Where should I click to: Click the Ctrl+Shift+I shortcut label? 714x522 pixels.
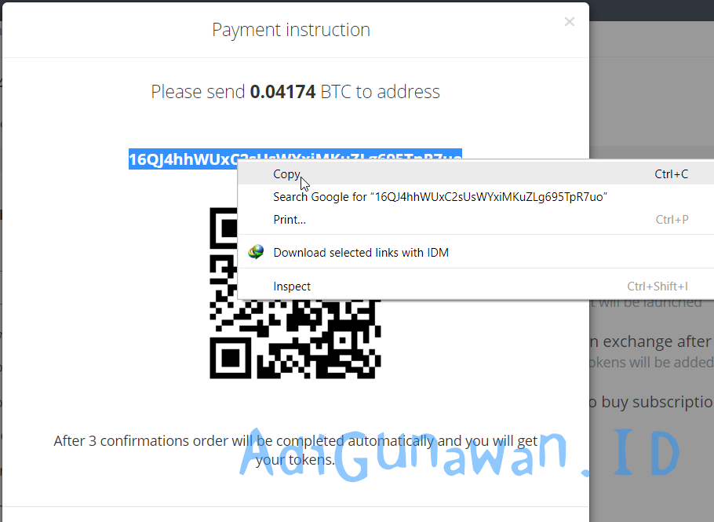(x=657, y=286)
